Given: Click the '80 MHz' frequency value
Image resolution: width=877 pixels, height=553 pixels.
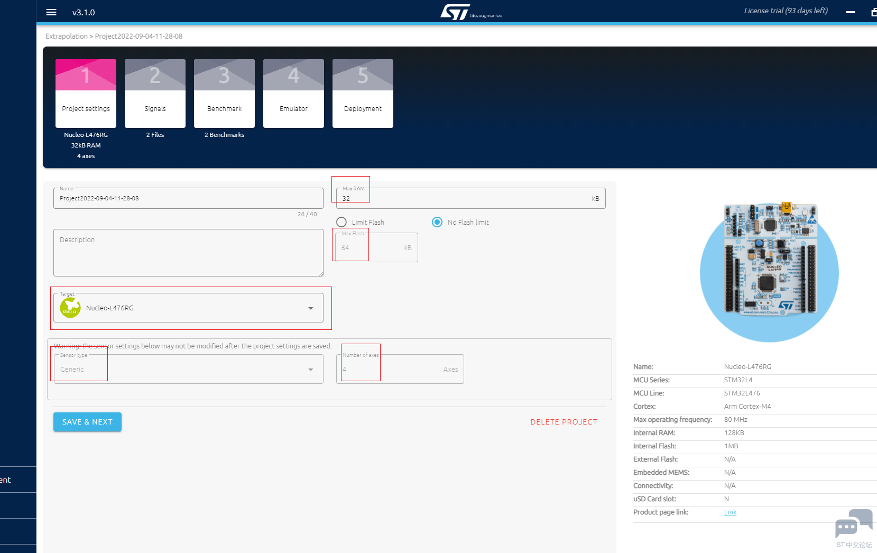Looking at the screenshot, I should click(x=736, y=420).
